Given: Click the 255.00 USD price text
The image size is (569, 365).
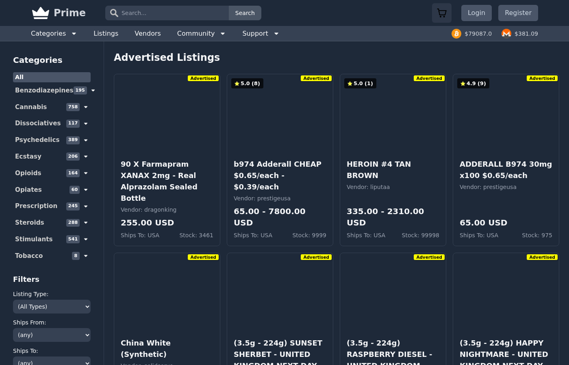Looking at the screenshot, I should (147, 223).
